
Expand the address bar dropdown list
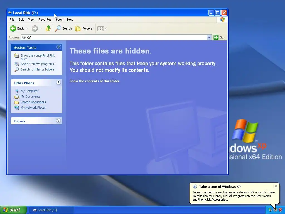click(x=209, y=37)
